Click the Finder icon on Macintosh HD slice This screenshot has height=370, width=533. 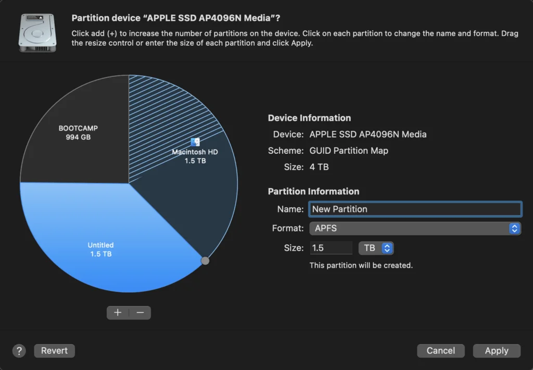point(195,142)
